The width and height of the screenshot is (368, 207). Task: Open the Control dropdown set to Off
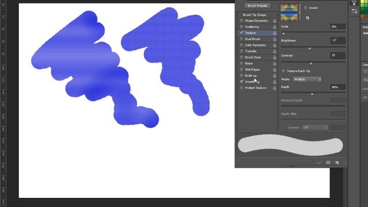coord(315,128)
